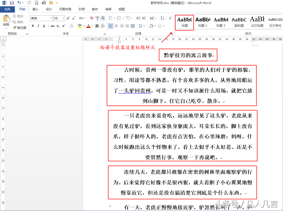The height and width of the screenshot is (211, 283).
Task: Apply enclosed character icon
Action: [x=103, y=26]
